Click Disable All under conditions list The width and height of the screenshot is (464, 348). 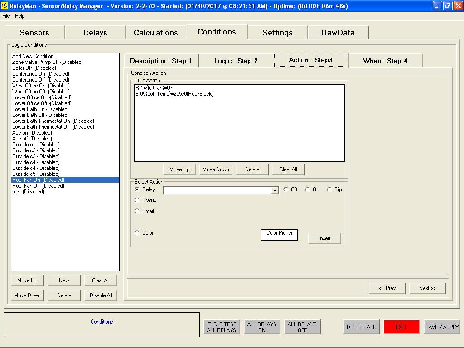click(x=101, y=295)
